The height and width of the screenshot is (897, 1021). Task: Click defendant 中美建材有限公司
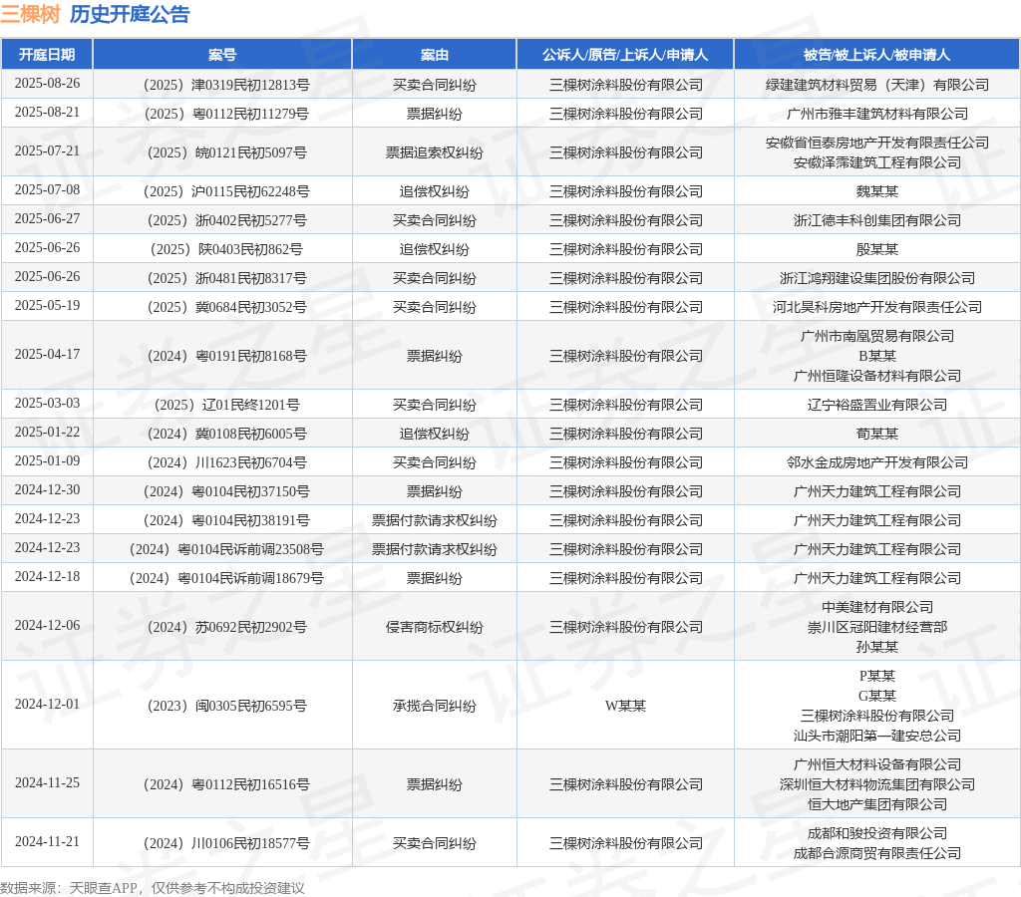click(877, 607)
